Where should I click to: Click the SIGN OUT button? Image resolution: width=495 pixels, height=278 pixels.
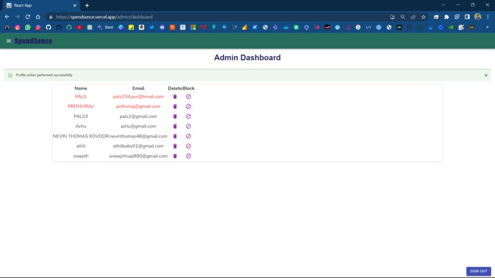pyautogui.click(x=478, y=271)
